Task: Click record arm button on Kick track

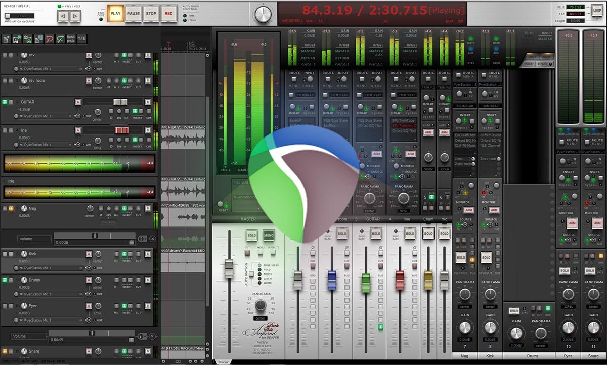Action: [x=89, y=254]
